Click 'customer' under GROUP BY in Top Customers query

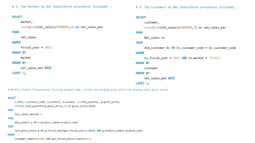click(x=151, y=68)
